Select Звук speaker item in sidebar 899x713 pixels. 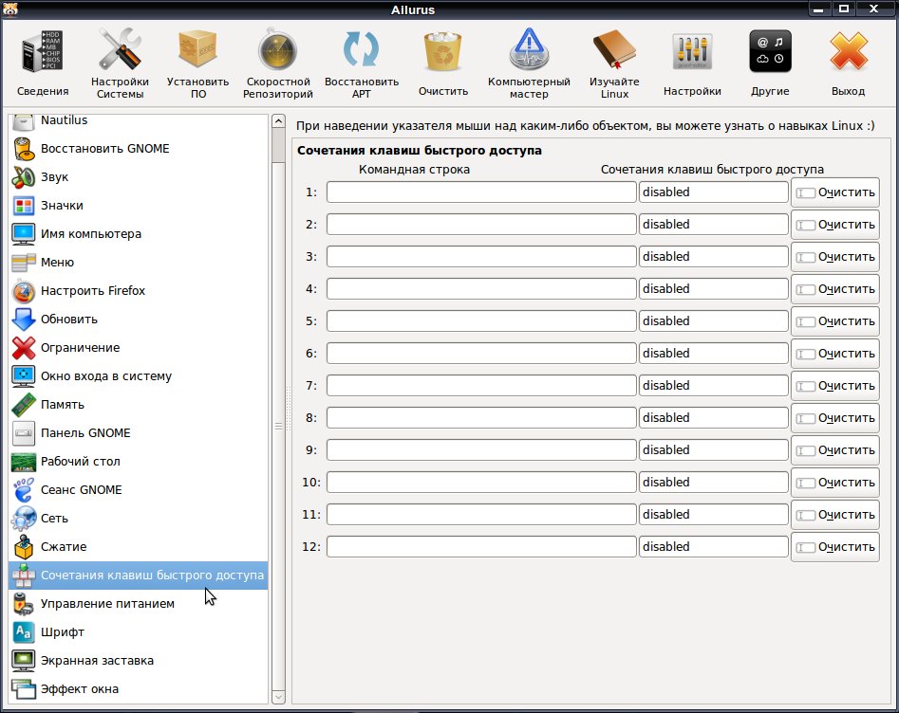point(139,177)
